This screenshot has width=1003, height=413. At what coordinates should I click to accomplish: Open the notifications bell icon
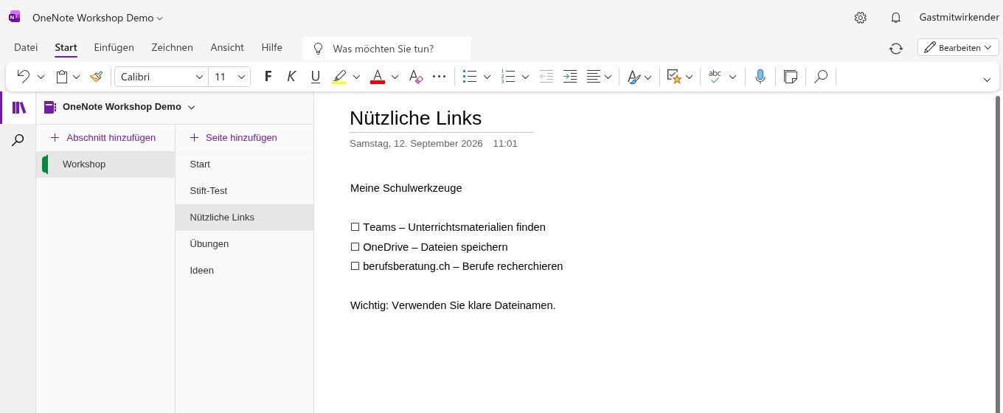[x=896, y=18]
